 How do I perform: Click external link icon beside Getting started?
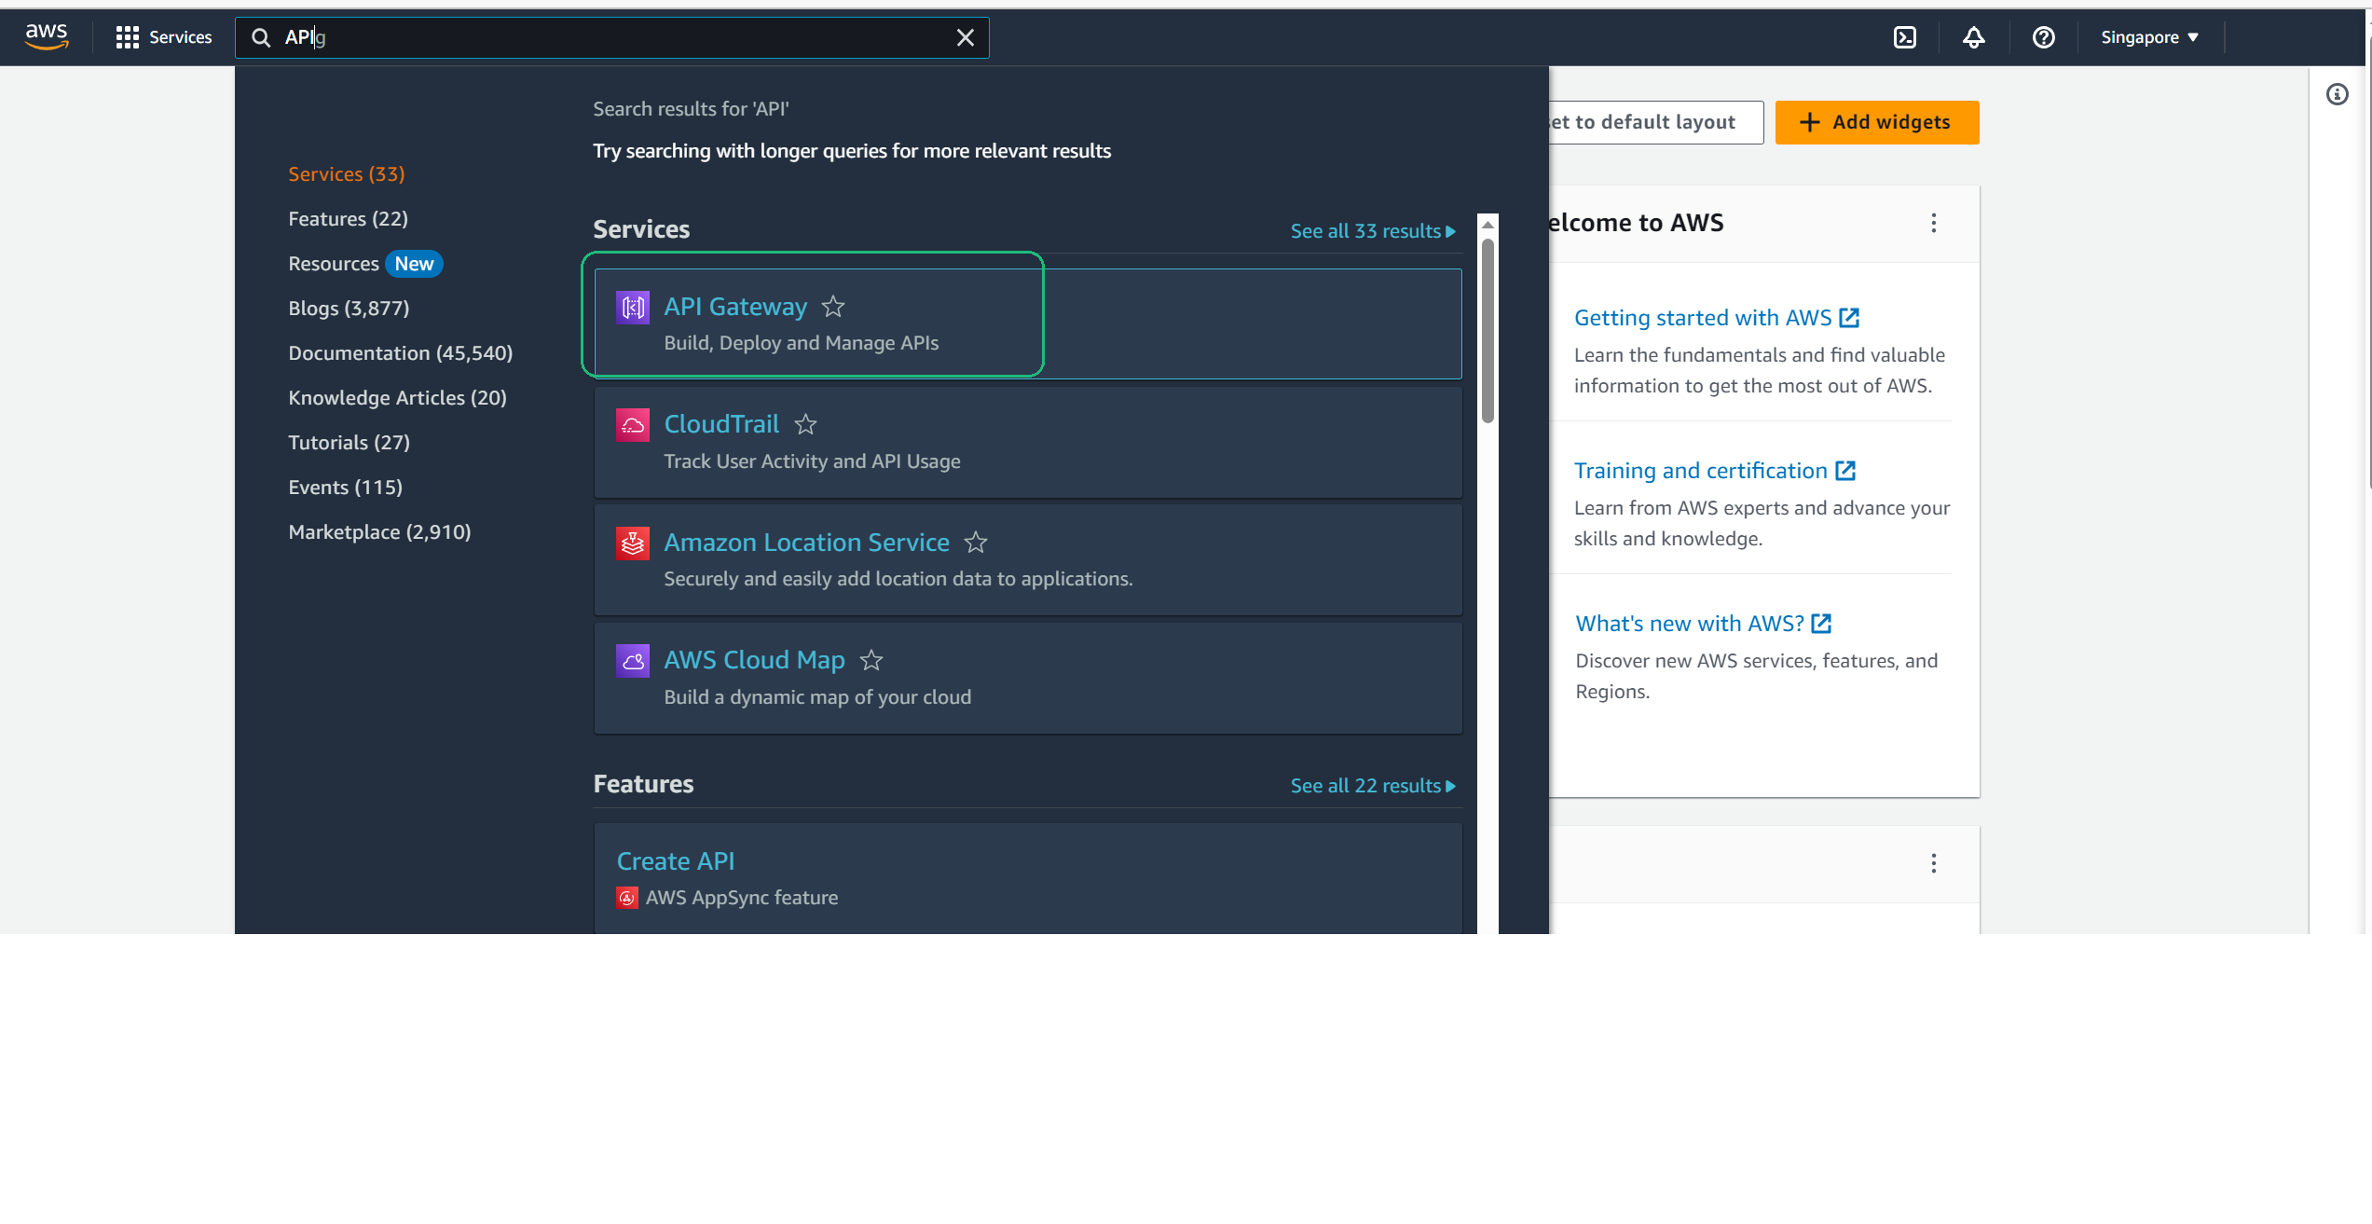(x=1849, y=318)
